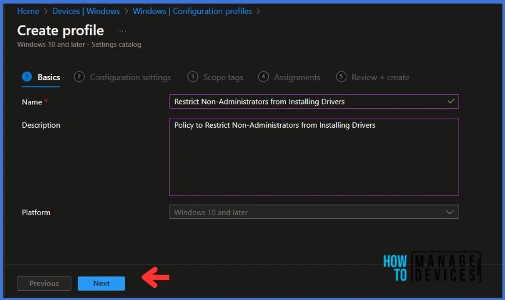The width and height of the screenshot is (505, 300).
Task: Click step 4 circle icon
Action: coord(264,77)
